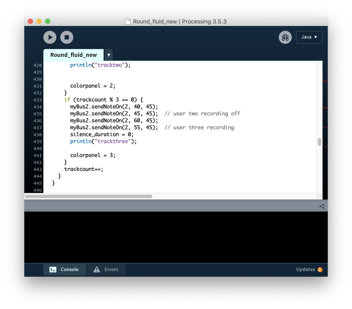Close the window with red button
Viewport: 352px width, 309px height.
click(x=30, y=21)
